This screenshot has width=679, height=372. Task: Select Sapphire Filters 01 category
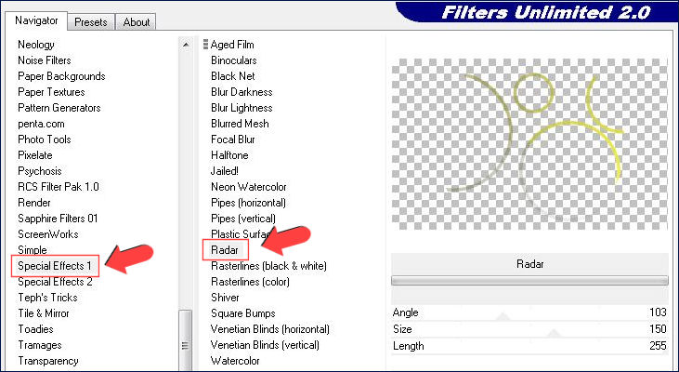point(58,219)
